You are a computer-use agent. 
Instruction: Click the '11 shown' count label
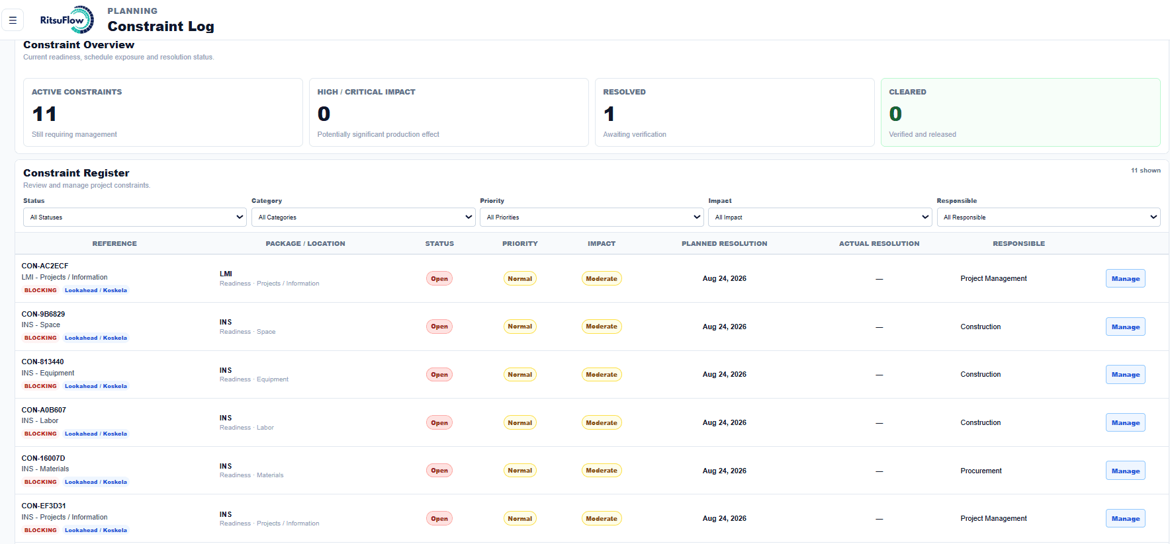(x=1146, y=170)
